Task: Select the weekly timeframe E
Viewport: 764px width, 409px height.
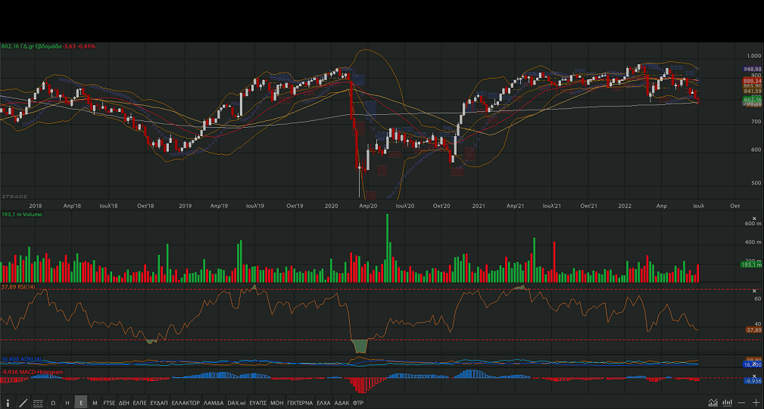Action: (x=81, y=403)
